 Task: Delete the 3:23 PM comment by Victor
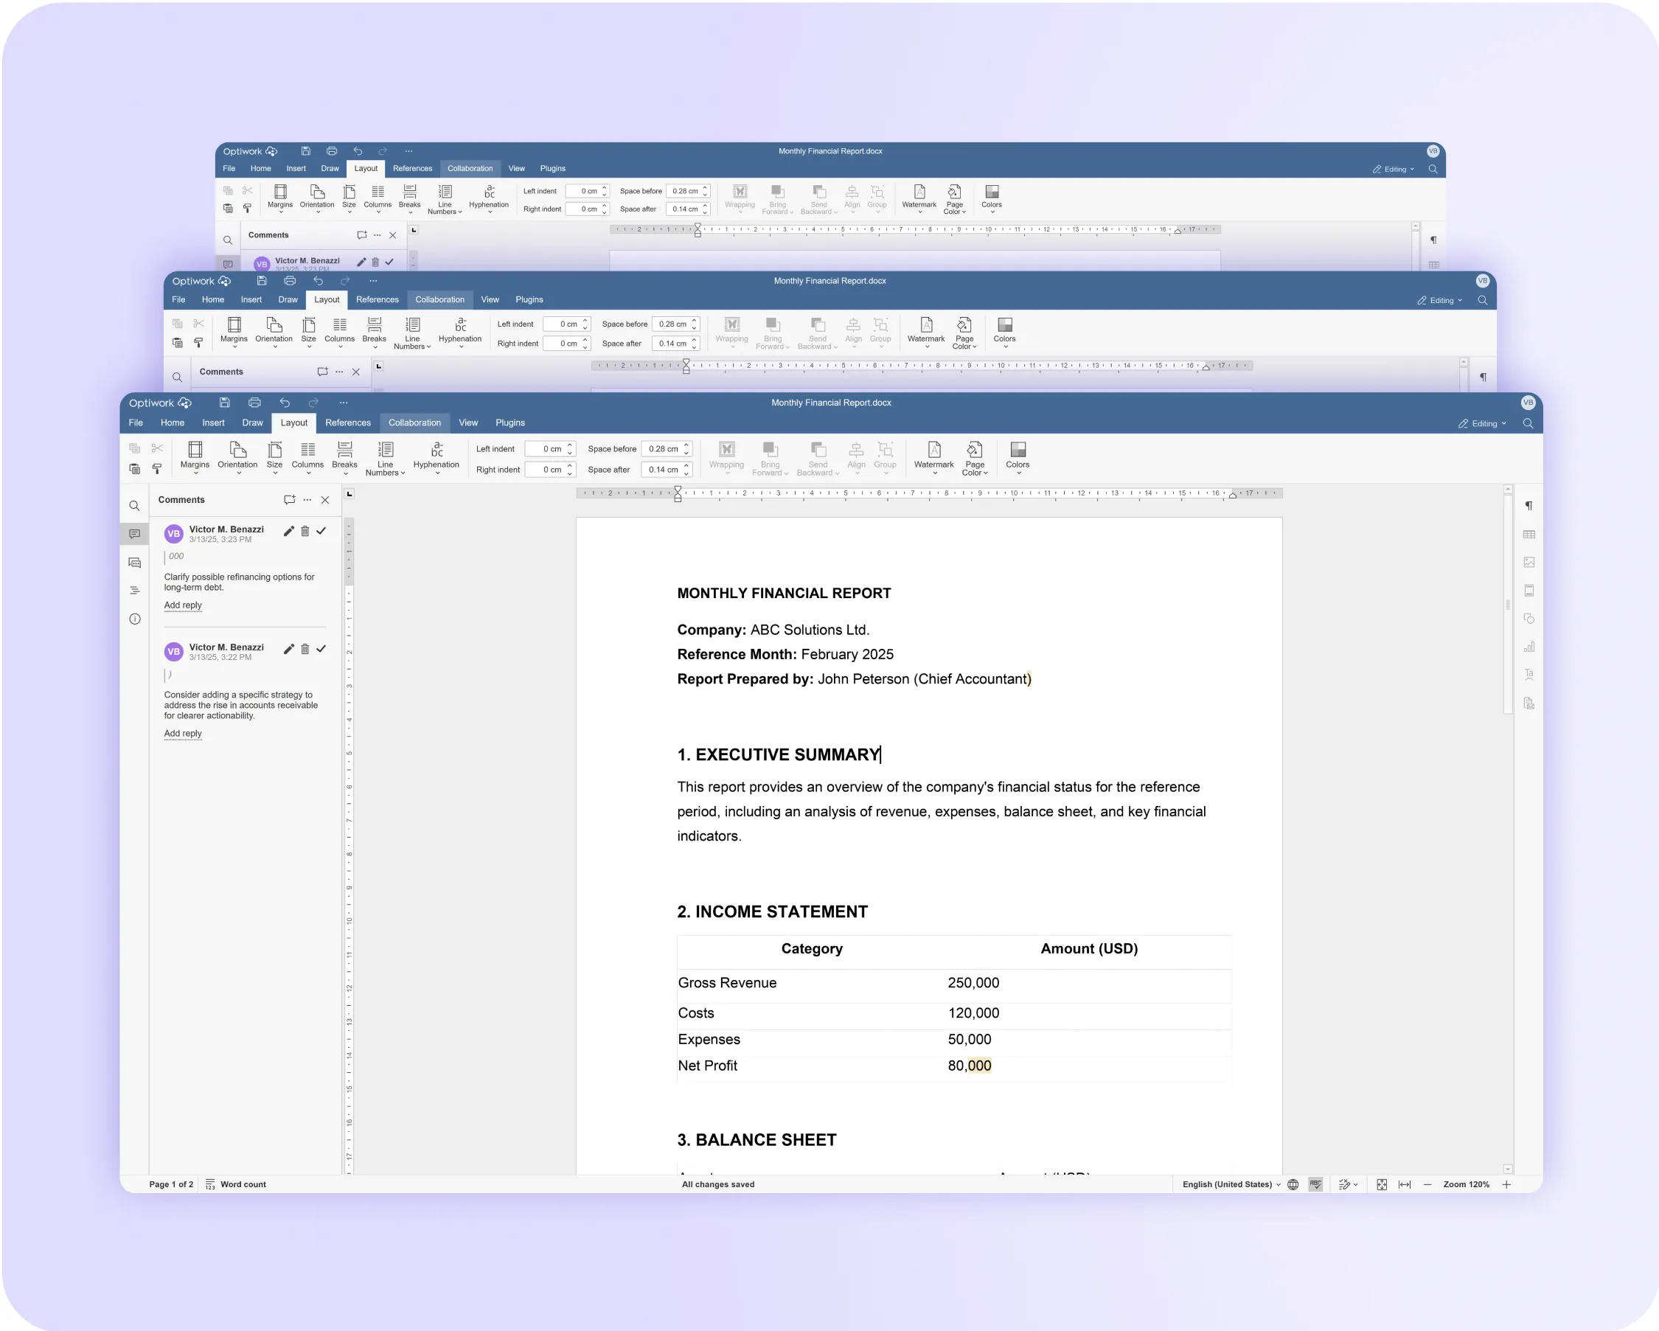[305, 531]
